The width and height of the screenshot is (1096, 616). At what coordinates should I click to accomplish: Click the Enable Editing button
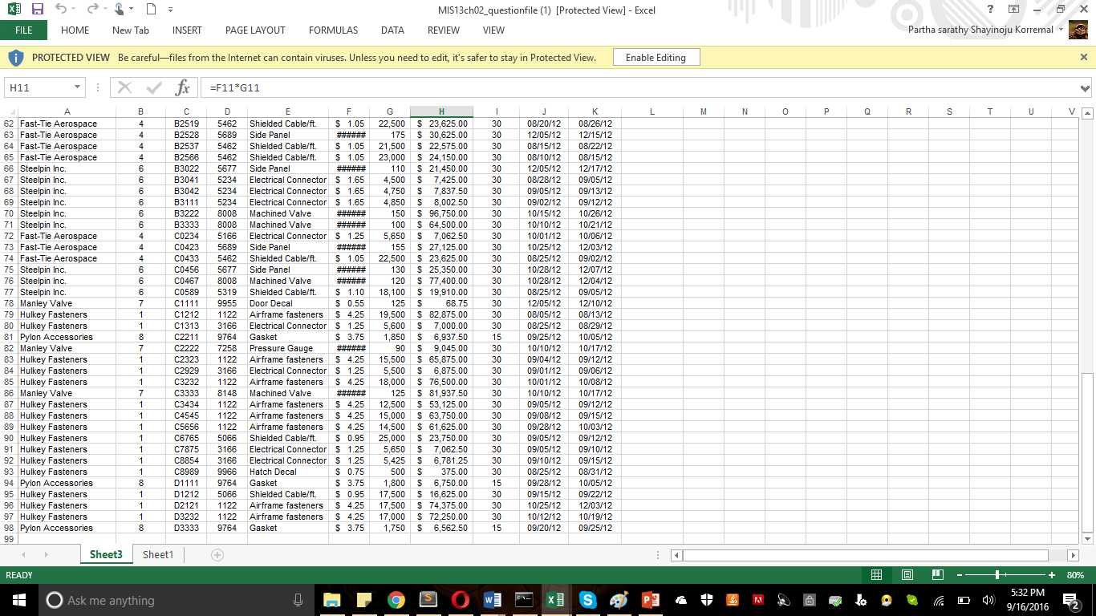[656, 57]
